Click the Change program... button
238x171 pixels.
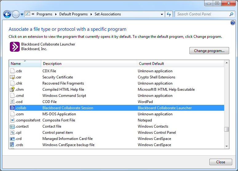(209, 50)
